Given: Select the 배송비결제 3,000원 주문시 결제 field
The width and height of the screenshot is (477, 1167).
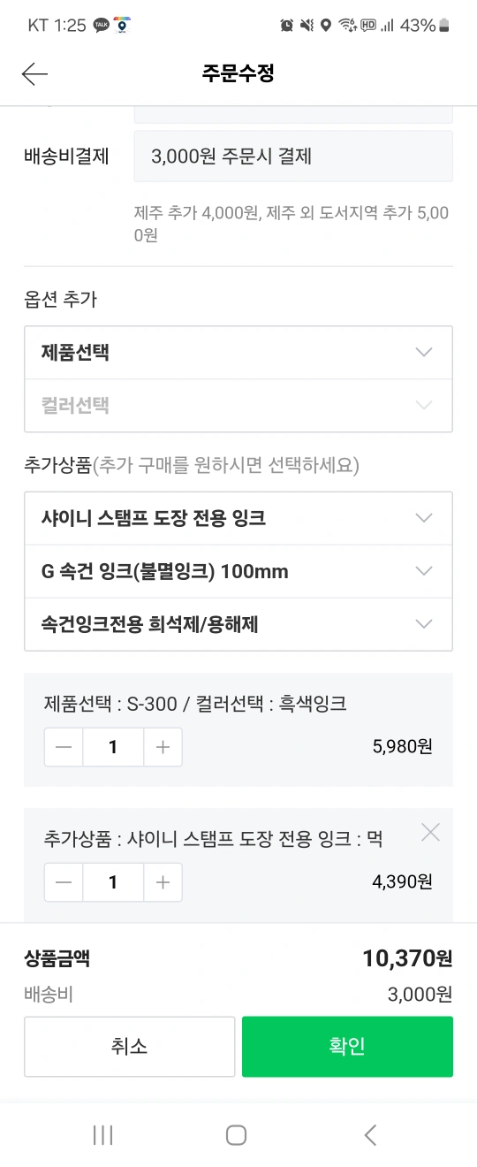Looking at the screenshot, I should coord(293,156).
